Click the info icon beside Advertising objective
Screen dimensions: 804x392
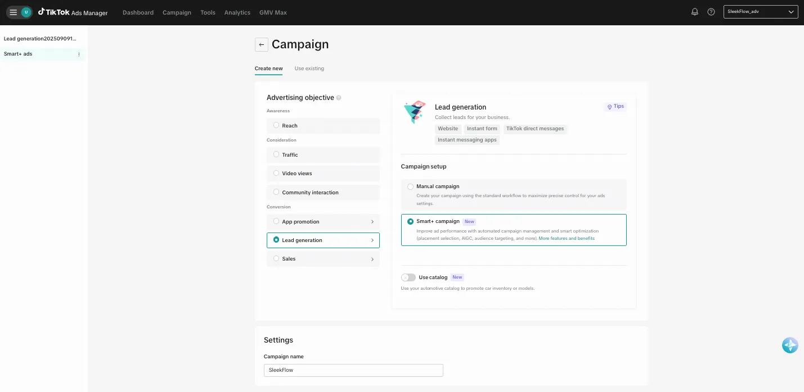point(339,97)
